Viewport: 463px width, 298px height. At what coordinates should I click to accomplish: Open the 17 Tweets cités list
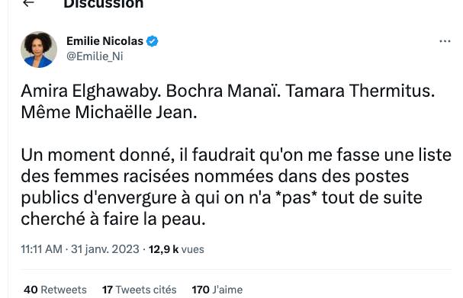[139, 290]
